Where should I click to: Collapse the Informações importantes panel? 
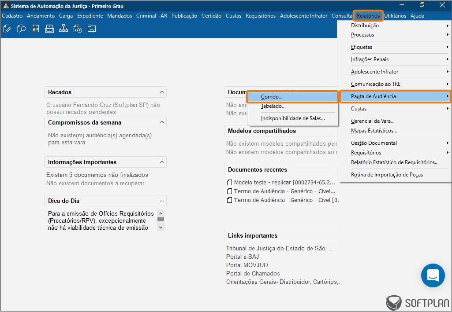pos(162,162)
